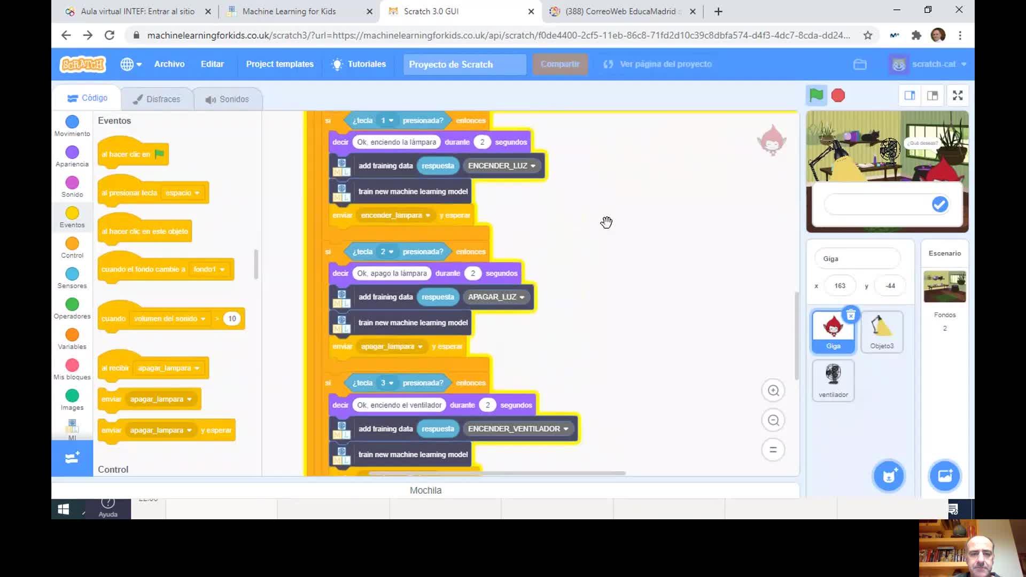The image size is (1026, 577).
Task: Click the green flag to run project
Action: coord(816,96)
